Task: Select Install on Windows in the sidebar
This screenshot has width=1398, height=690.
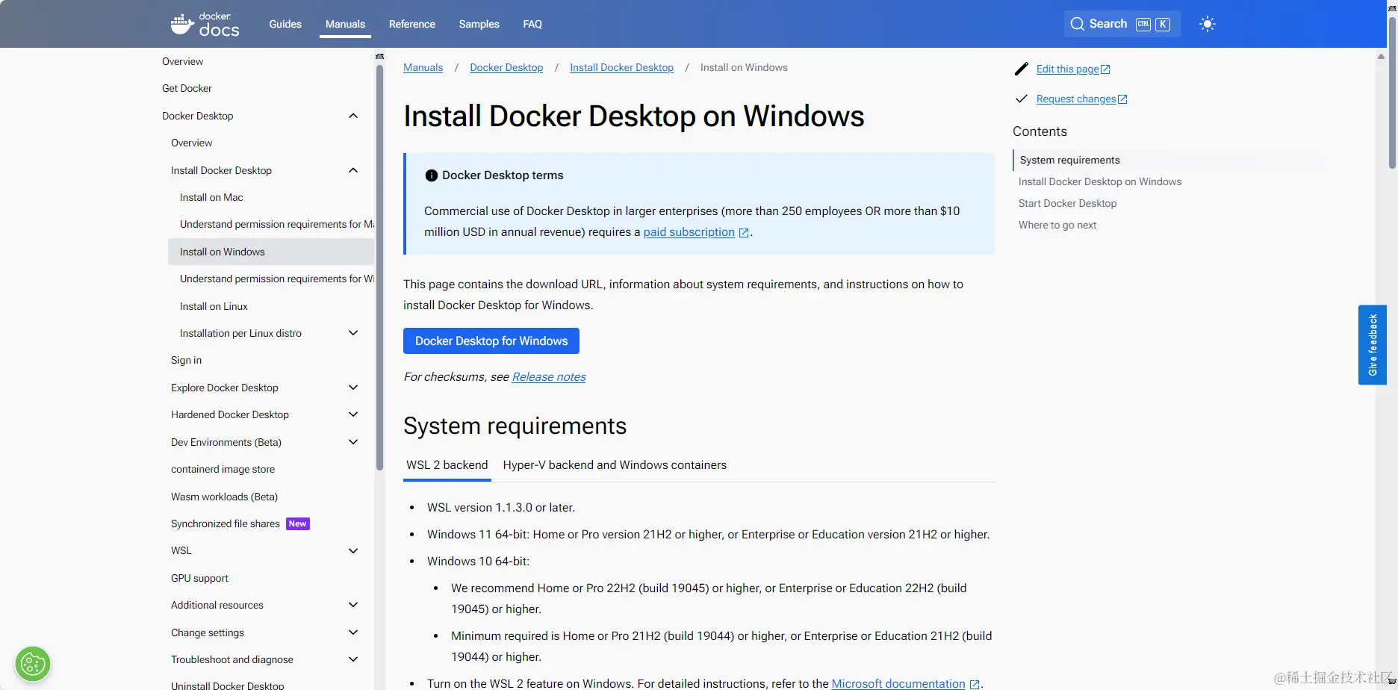Action: [x=271, y=252]
